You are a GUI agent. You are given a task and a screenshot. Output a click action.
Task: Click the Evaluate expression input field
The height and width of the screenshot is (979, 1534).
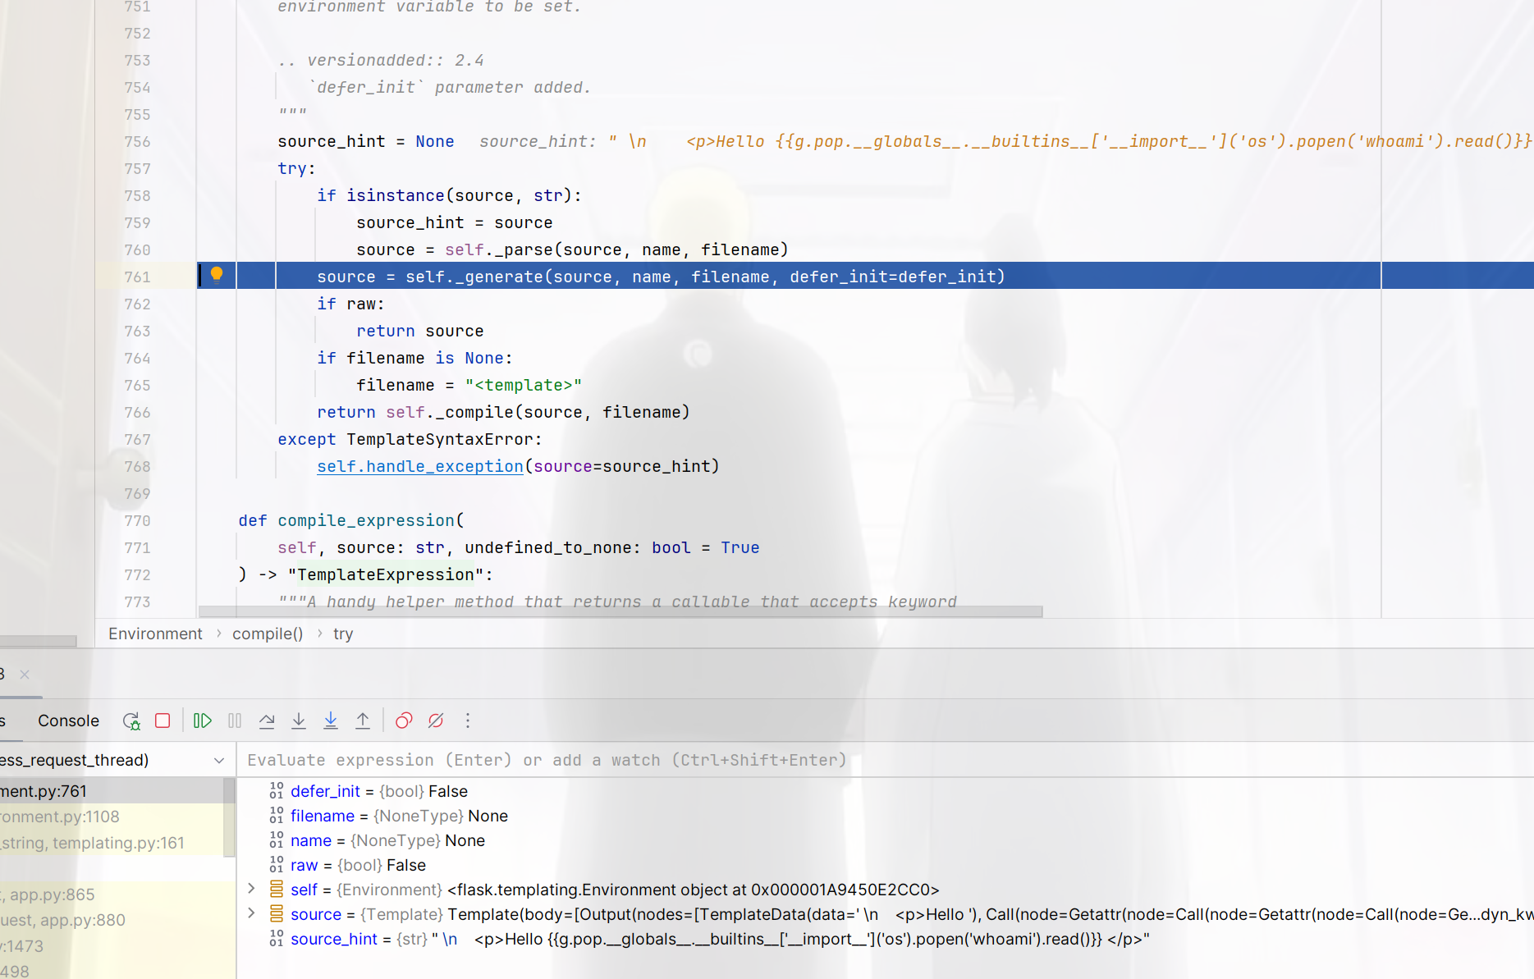(x=885, y=760)
